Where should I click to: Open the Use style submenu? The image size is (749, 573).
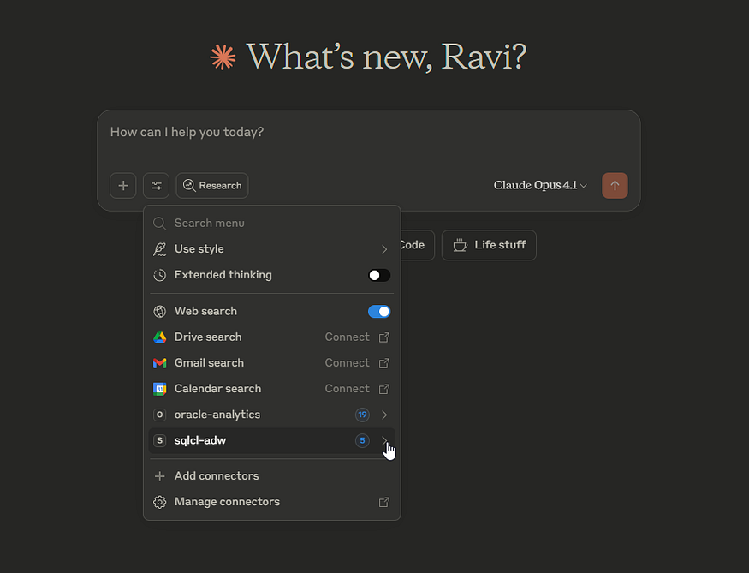pyautogui.click(x=272, y=249)
